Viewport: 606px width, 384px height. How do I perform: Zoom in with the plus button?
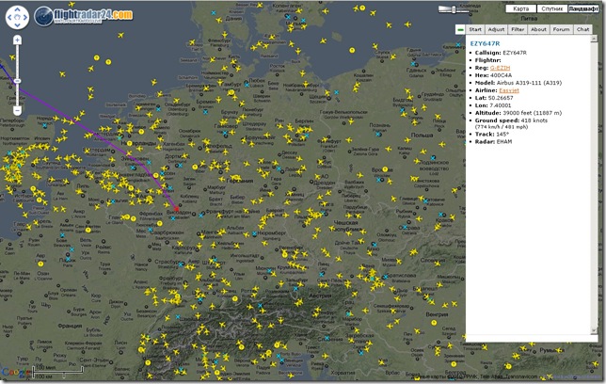(17, 40)
